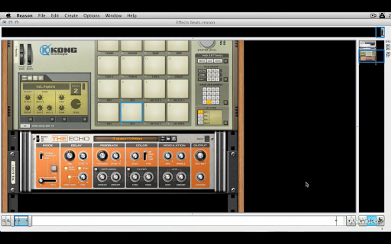The image size is (391, 244).
Task: Click the LFO Rate knob
Action: click(x=168, y=177)
